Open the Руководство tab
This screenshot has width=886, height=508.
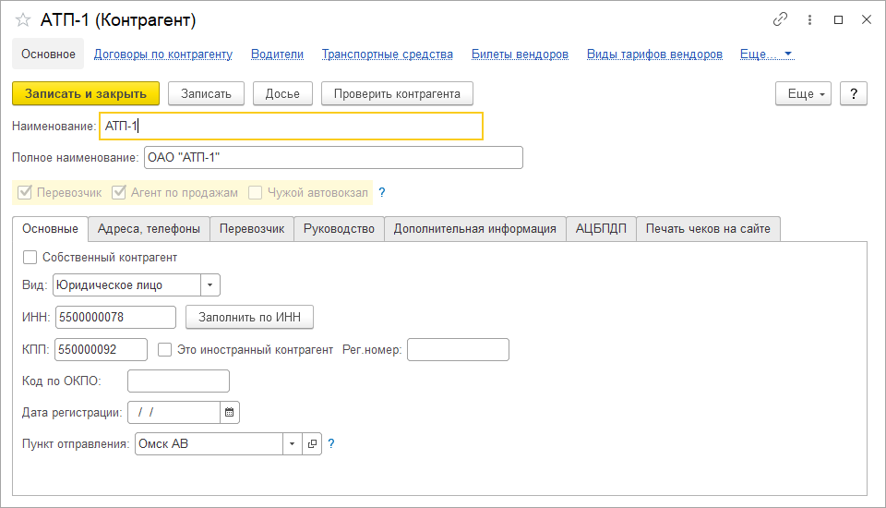click(x=339, y=229)
